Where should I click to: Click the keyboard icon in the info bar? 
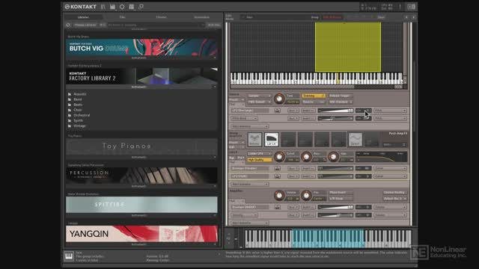pyautogui.click(x=69, y=256)
